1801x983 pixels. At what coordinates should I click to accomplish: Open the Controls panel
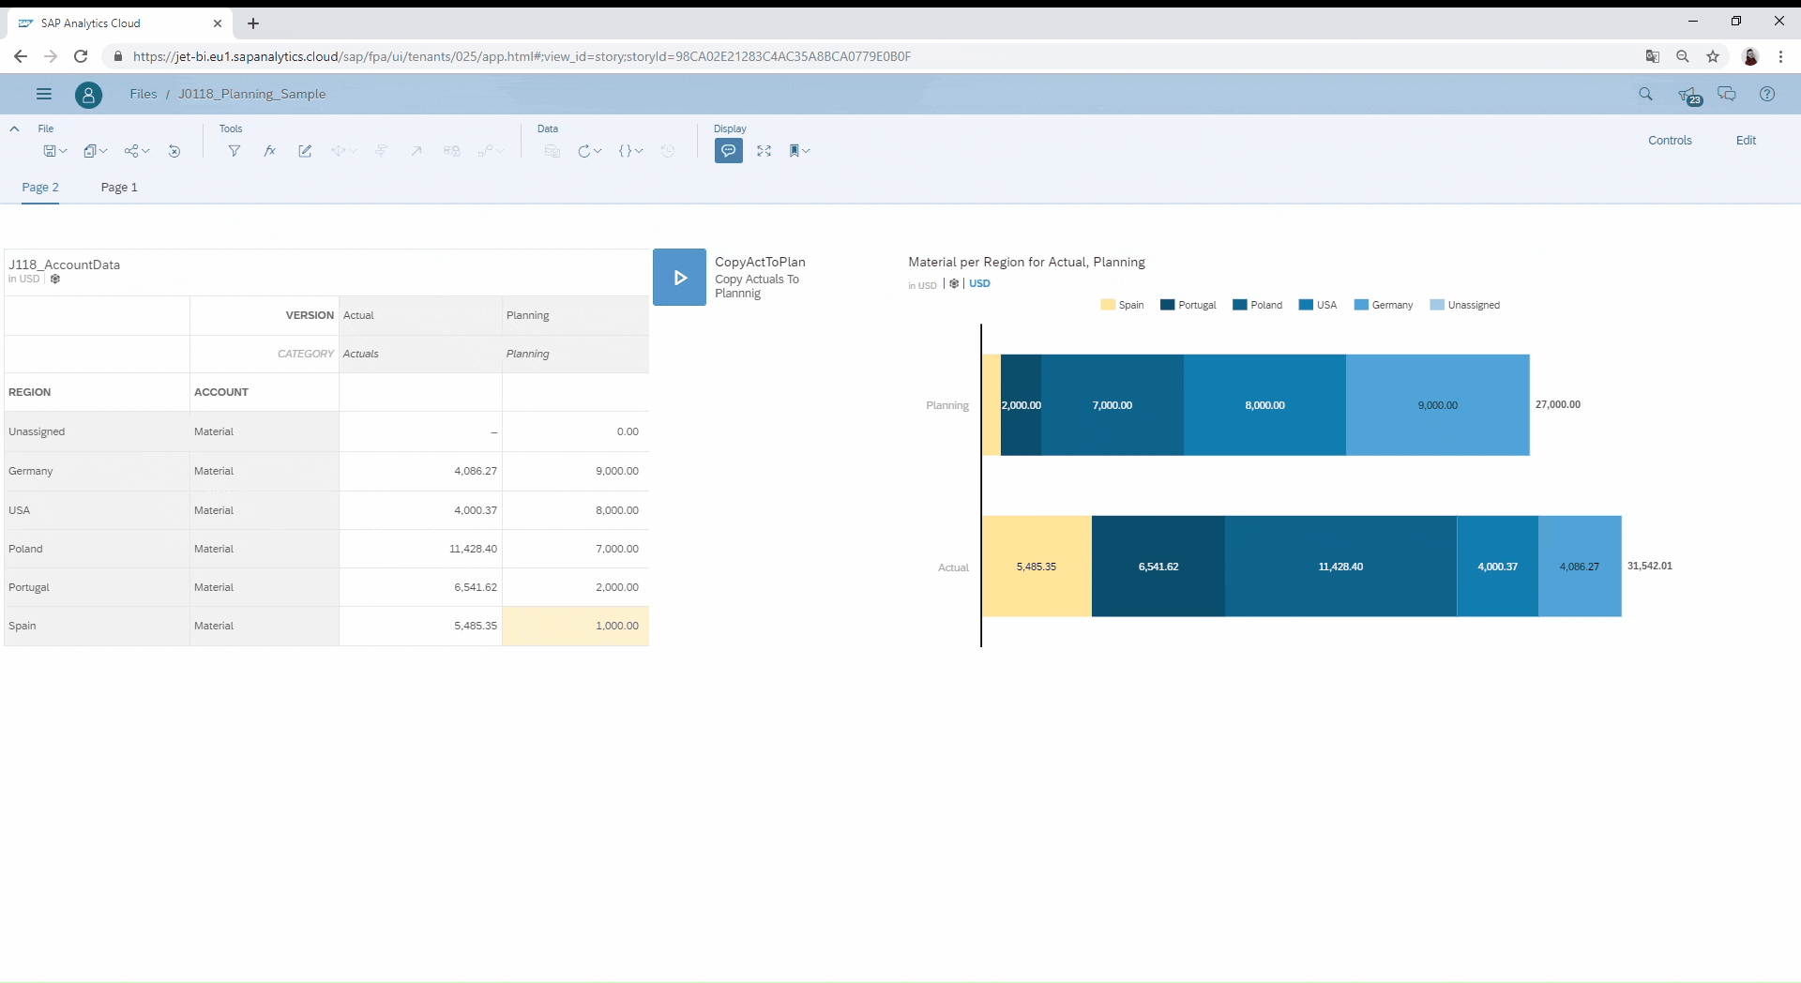click(1670, 140)
